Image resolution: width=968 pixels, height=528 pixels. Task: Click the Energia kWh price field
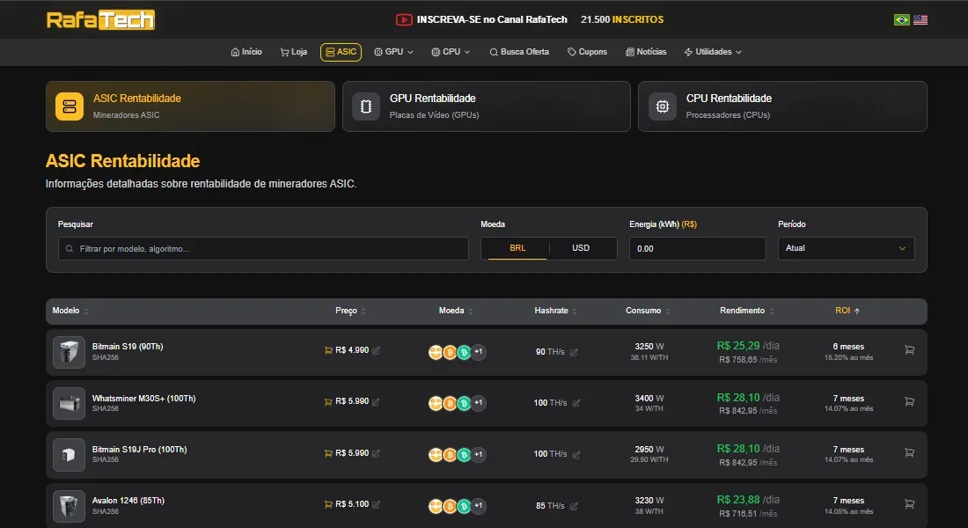[x=697, y=249]
